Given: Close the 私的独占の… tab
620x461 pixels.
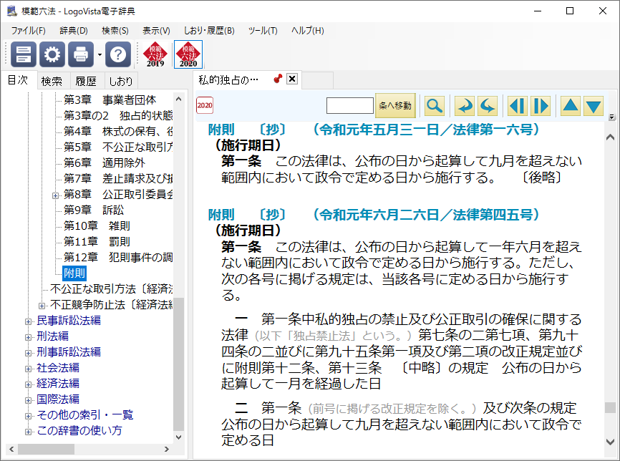Looking at the screenshot, I should pyautogui.click(x=292, y=79).
